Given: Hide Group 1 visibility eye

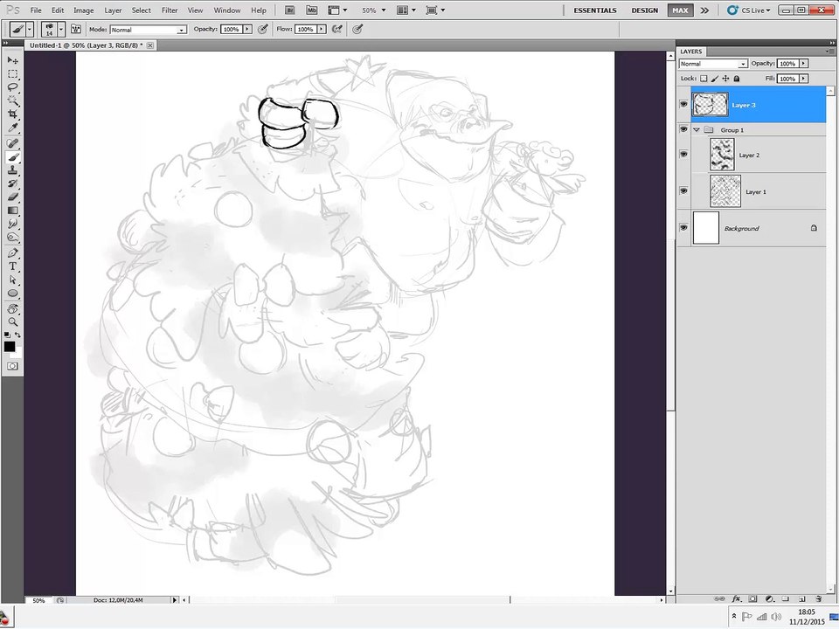Looking at the screenshot, I should [683, 129].
